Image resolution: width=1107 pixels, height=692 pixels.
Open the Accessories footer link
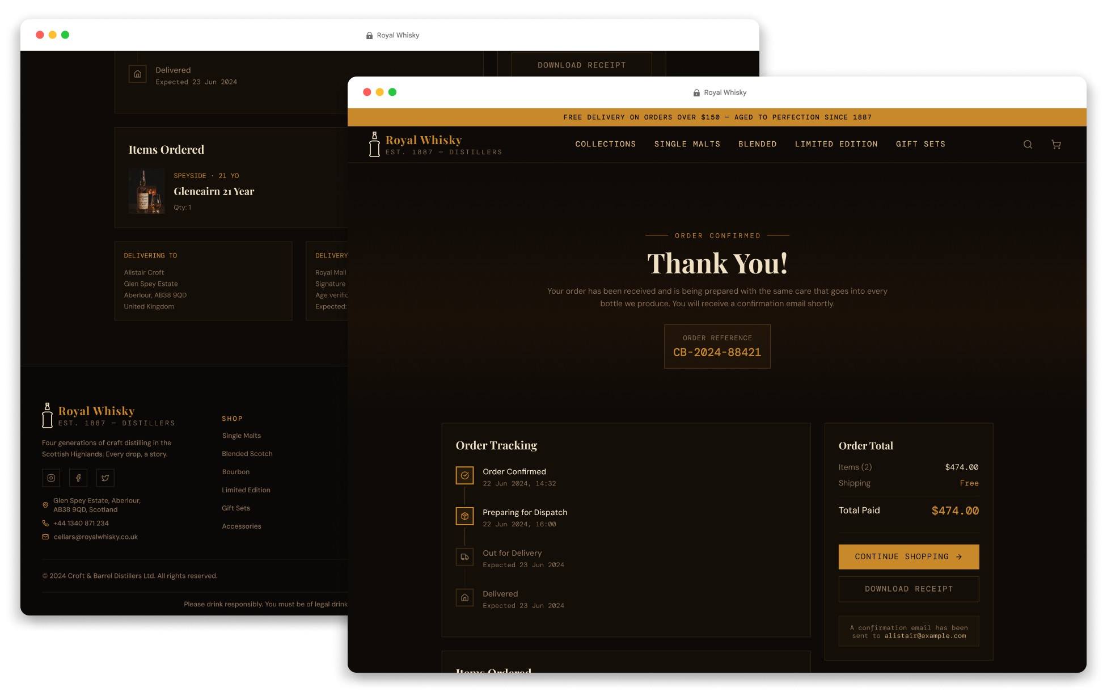tap(242, 526)
